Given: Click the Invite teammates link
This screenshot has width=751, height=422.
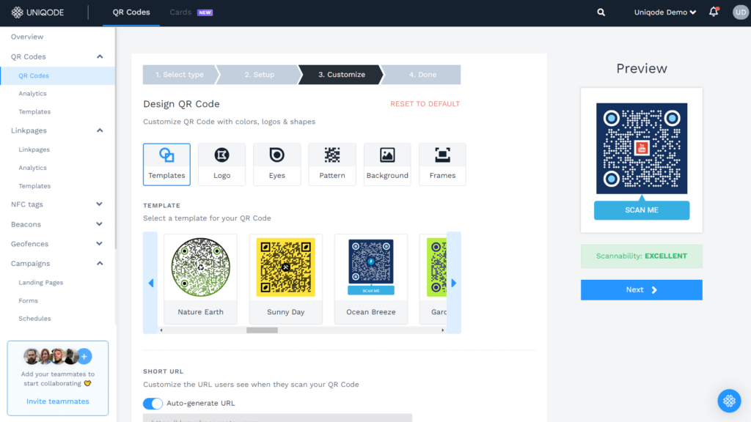Looking at the screenshot, I should (57, 401).
